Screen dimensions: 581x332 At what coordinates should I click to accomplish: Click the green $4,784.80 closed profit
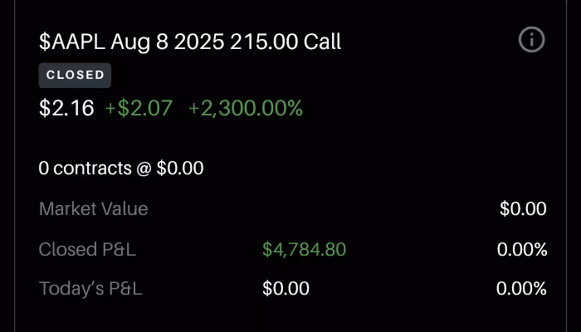(304, 249)
